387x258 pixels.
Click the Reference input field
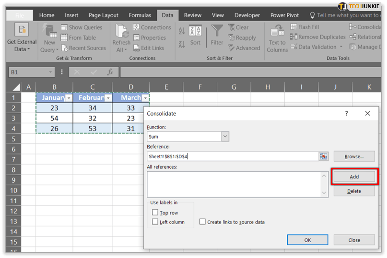[x=233, y=156]
